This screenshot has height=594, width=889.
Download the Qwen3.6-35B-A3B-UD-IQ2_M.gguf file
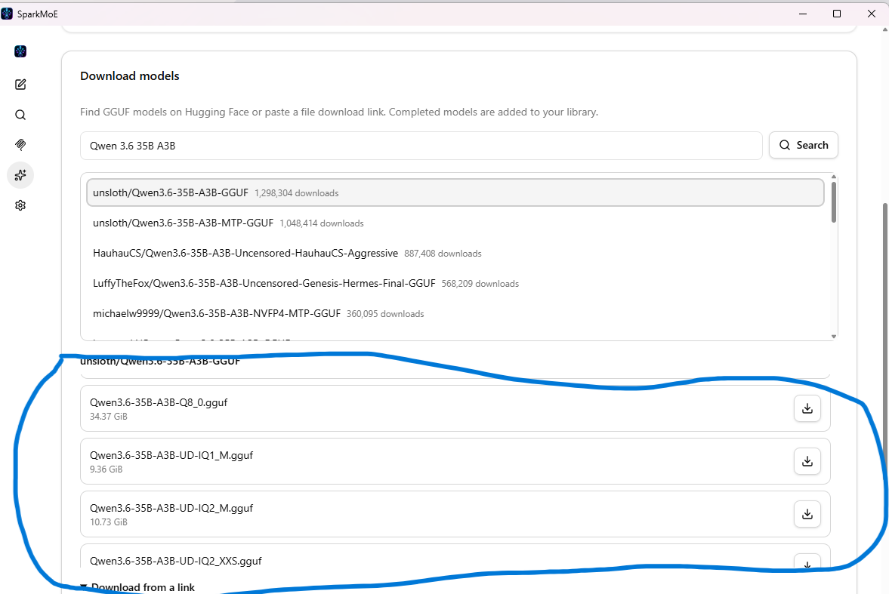pyautogui.click(x=807, y=514)
